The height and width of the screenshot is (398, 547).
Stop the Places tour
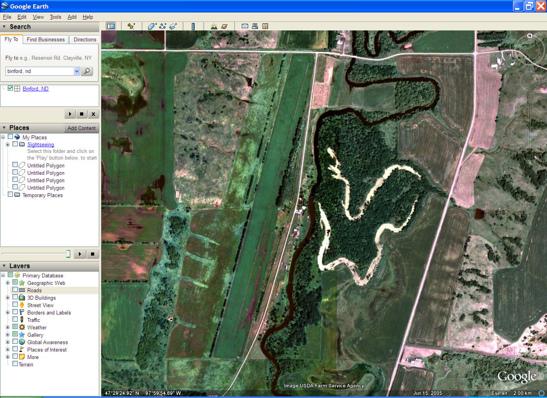tap(93, 254)
